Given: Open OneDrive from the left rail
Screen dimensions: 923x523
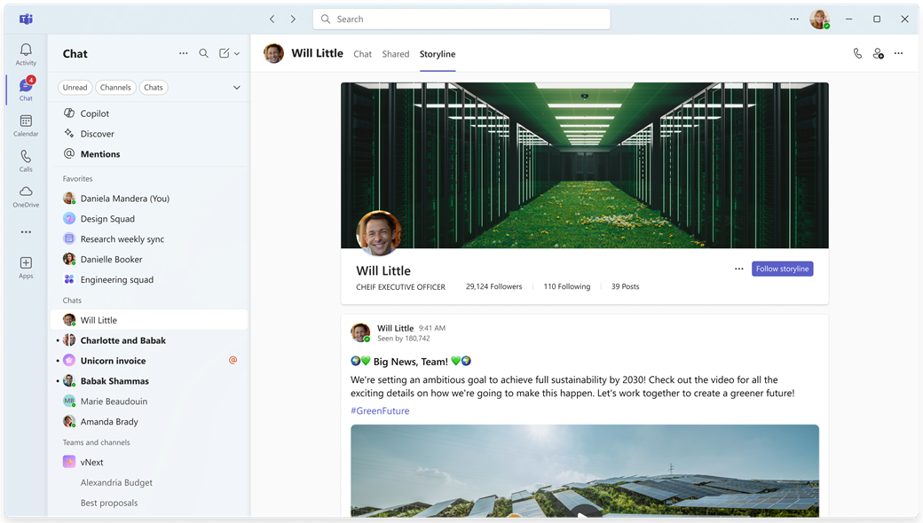Looking at the screenshot, I should pos(26,196).
